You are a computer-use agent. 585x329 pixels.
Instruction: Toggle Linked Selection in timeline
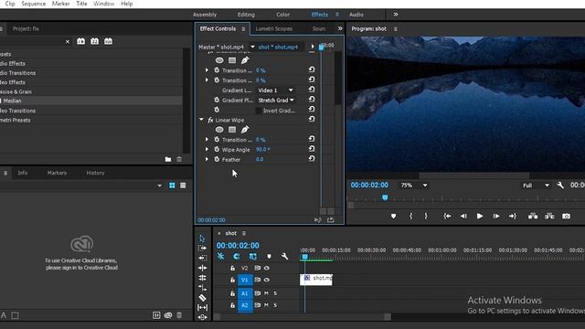tap(252, 256)
